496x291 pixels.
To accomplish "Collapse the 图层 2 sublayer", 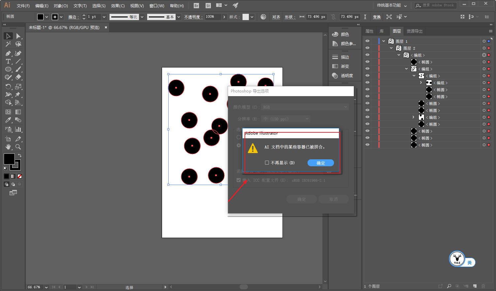I will (x=391, y=48).
